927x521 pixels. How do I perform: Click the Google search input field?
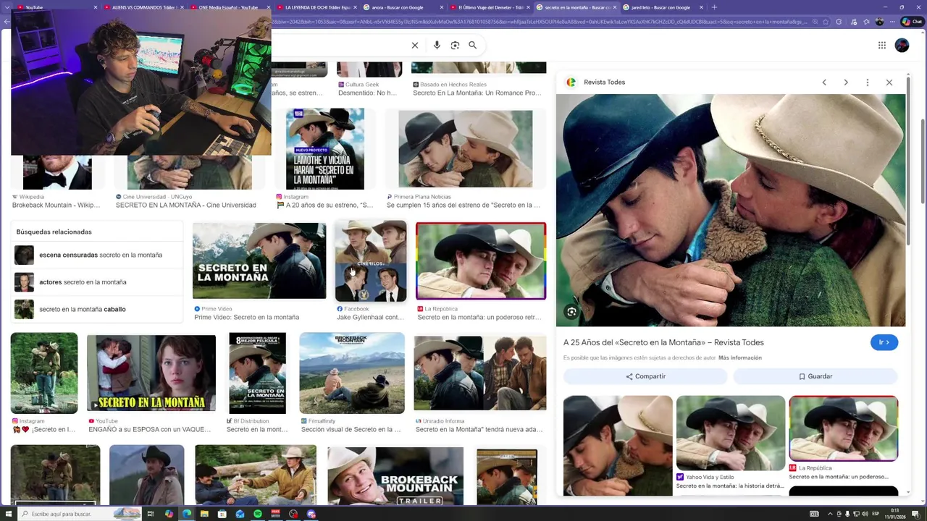tap(340, 45)
